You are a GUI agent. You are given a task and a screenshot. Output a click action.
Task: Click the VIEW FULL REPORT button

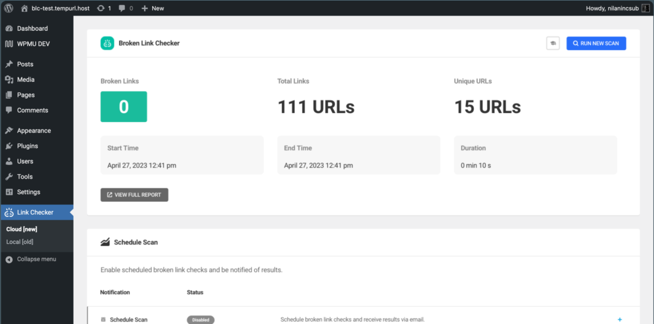pyautogui.click(x=134, y=195)
